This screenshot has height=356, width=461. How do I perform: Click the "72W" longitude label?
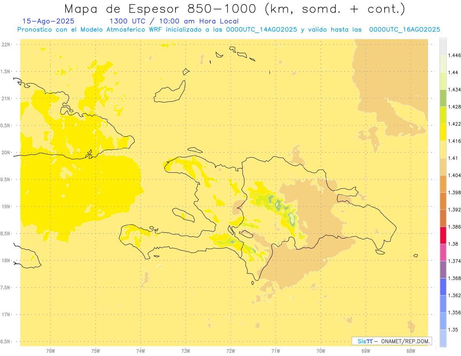(x=230, y=351)
